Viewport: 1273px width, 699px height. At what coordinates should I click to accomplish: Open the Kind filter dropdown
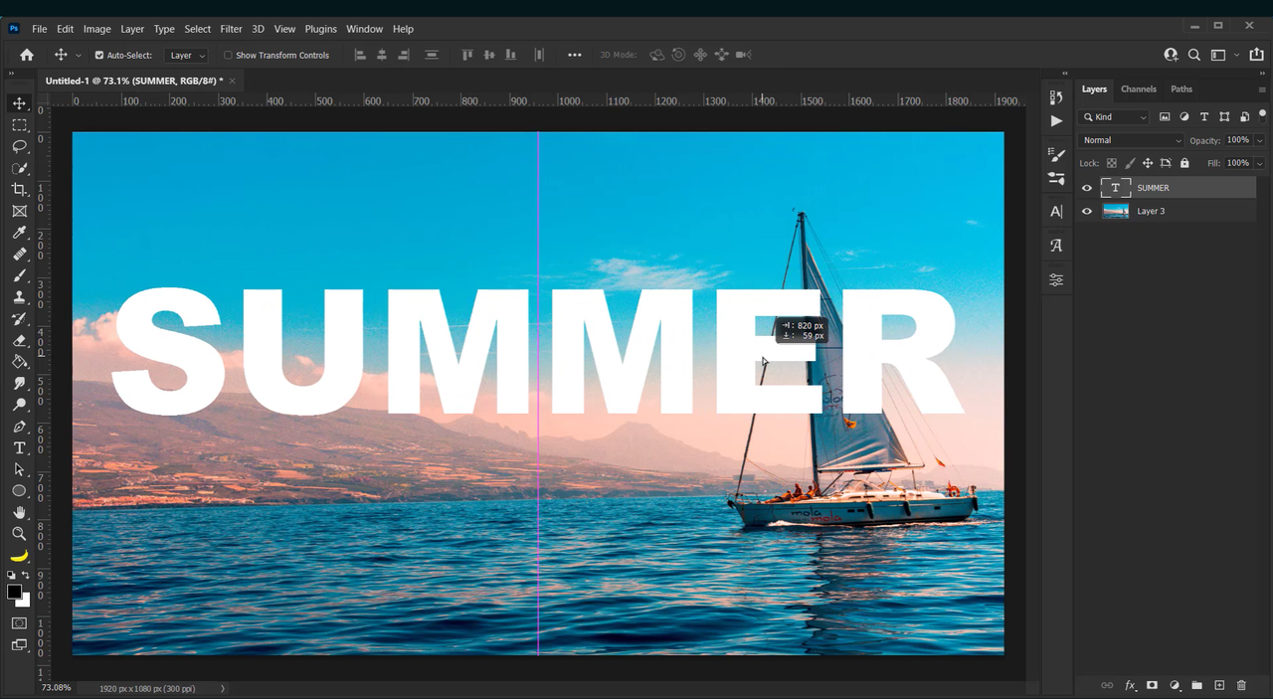1114,117
